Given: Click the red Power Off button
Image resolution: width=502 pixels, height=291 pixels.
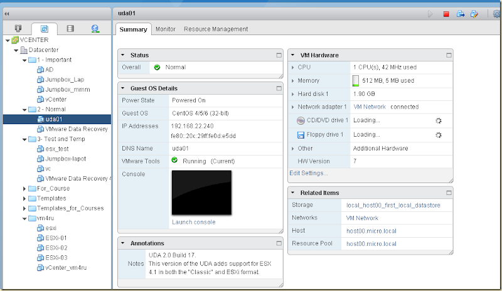Looking at the screenshot, I should (446, 14).
